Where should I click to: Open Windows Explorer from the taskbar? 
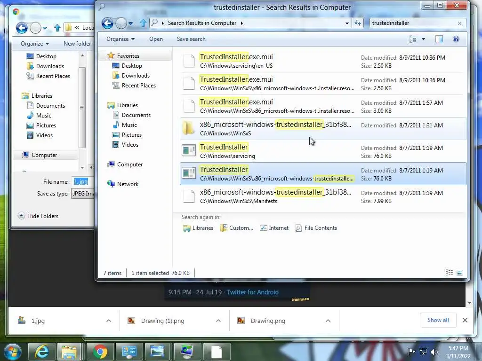click(69, 352)
